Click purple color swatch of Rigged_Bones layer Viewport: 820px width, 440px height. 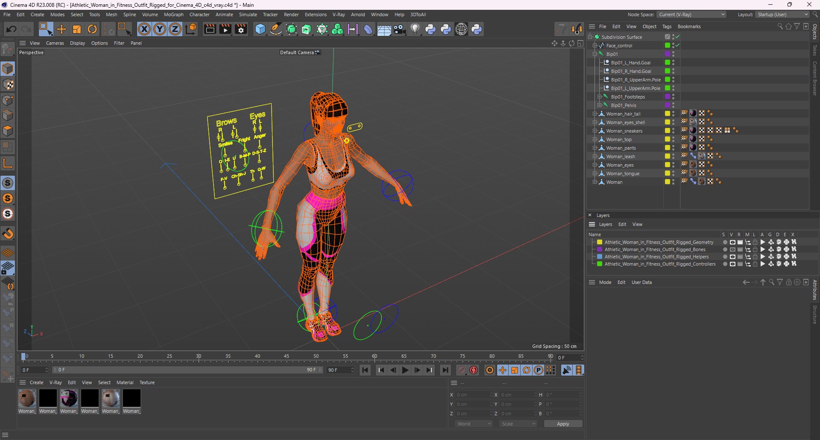click(x=600, y=249)
